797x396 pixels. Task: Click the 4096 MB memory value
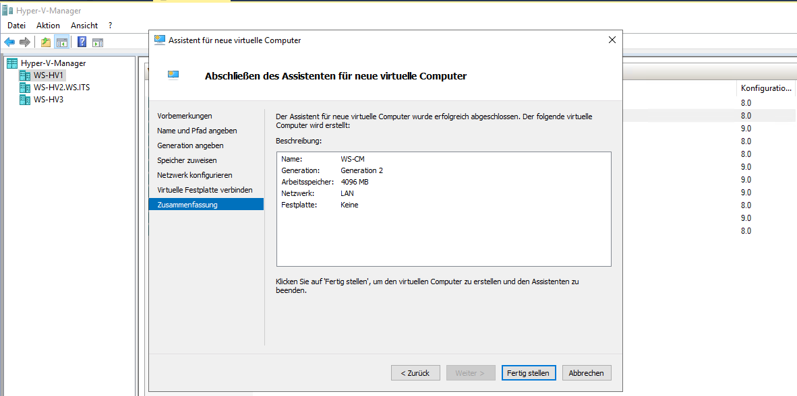pos(354,182)
